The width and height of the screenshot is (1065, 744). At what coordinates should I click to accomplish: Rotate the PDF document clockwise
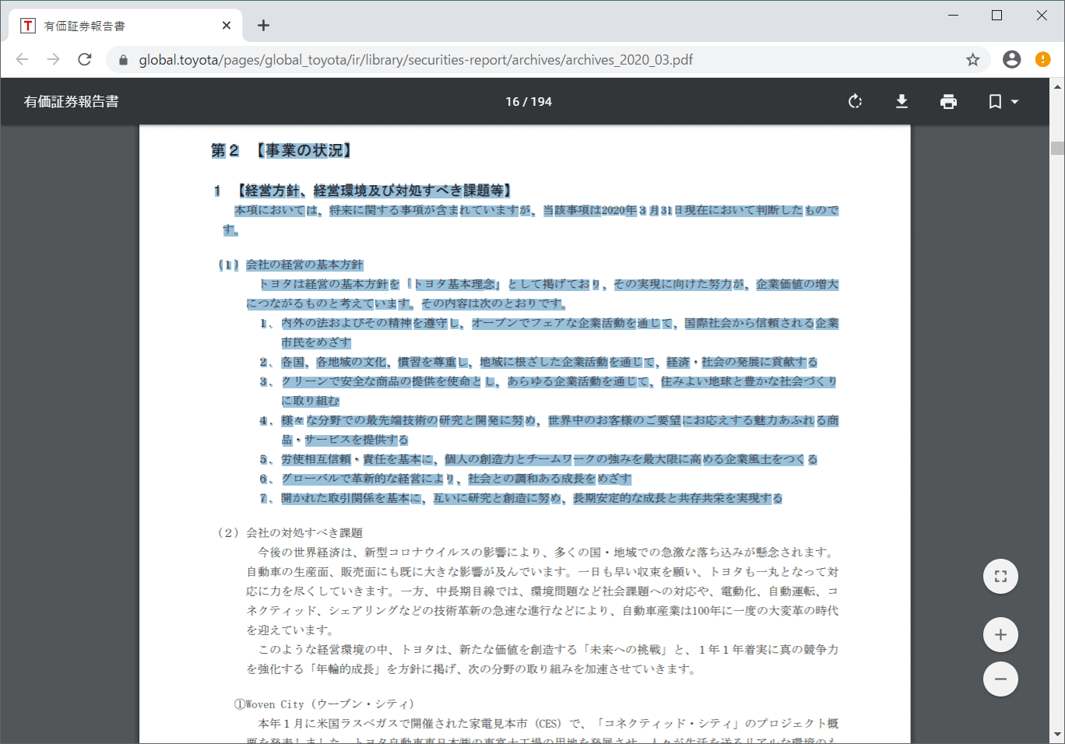(x=855, y=102)
